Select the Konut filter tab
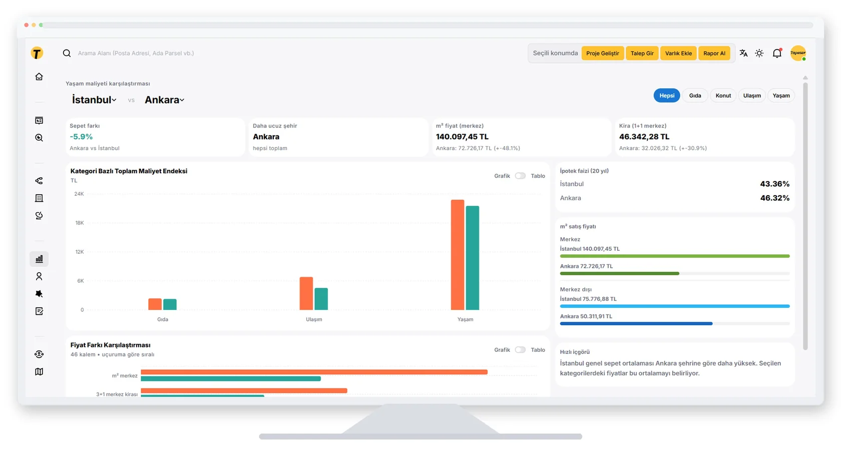Viewport: 841px width, 459px height. [723, 96]
